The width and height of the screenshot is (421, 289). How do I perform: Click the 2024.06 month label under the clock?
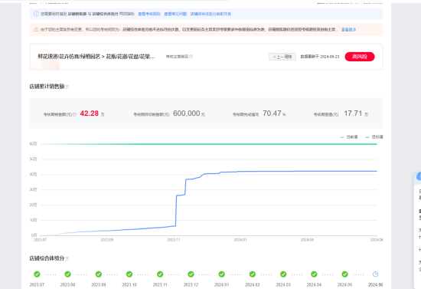(x=376, y=284)
